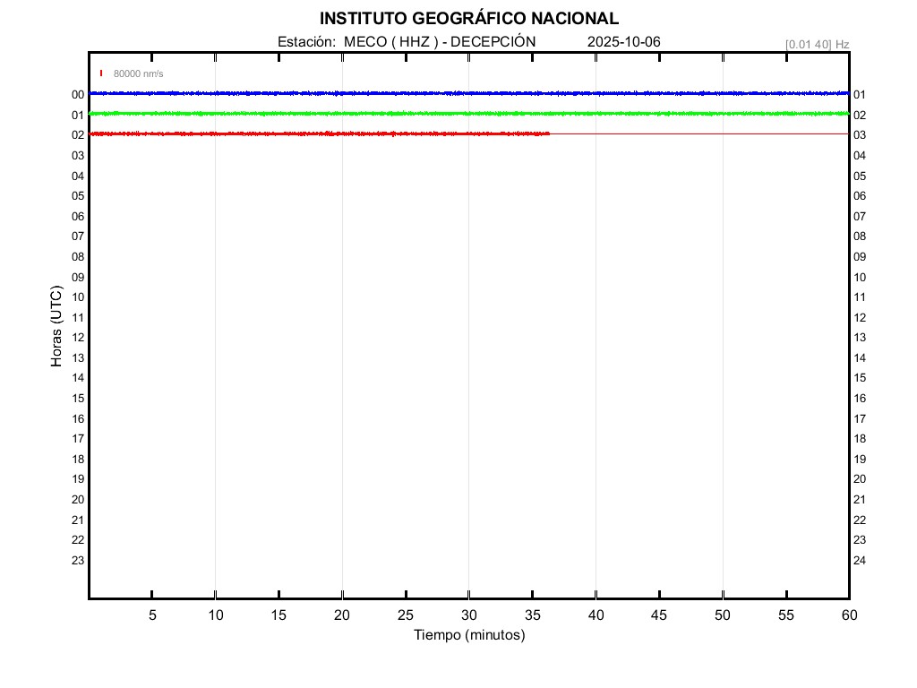The image size is (917, 688).
Task: Click hour label 00 on the left axis
Action: [x=78, y=95]
